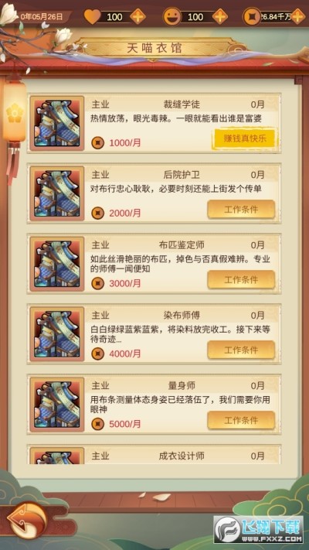309x550 pixels.
Task: Select the 裁缝学徒 shop thumbnail
Action: coord(56,124)
